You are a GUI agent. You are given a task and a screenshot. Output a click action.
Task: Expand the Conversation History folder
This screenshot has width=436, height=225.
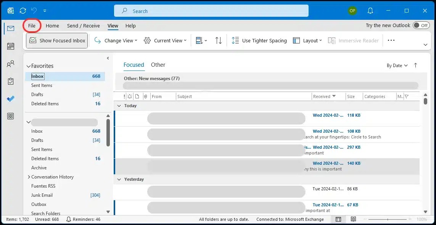29,177
